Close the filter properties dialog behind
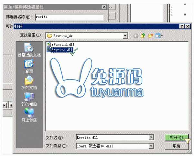The image size is (194, 156). pos(104,7)
